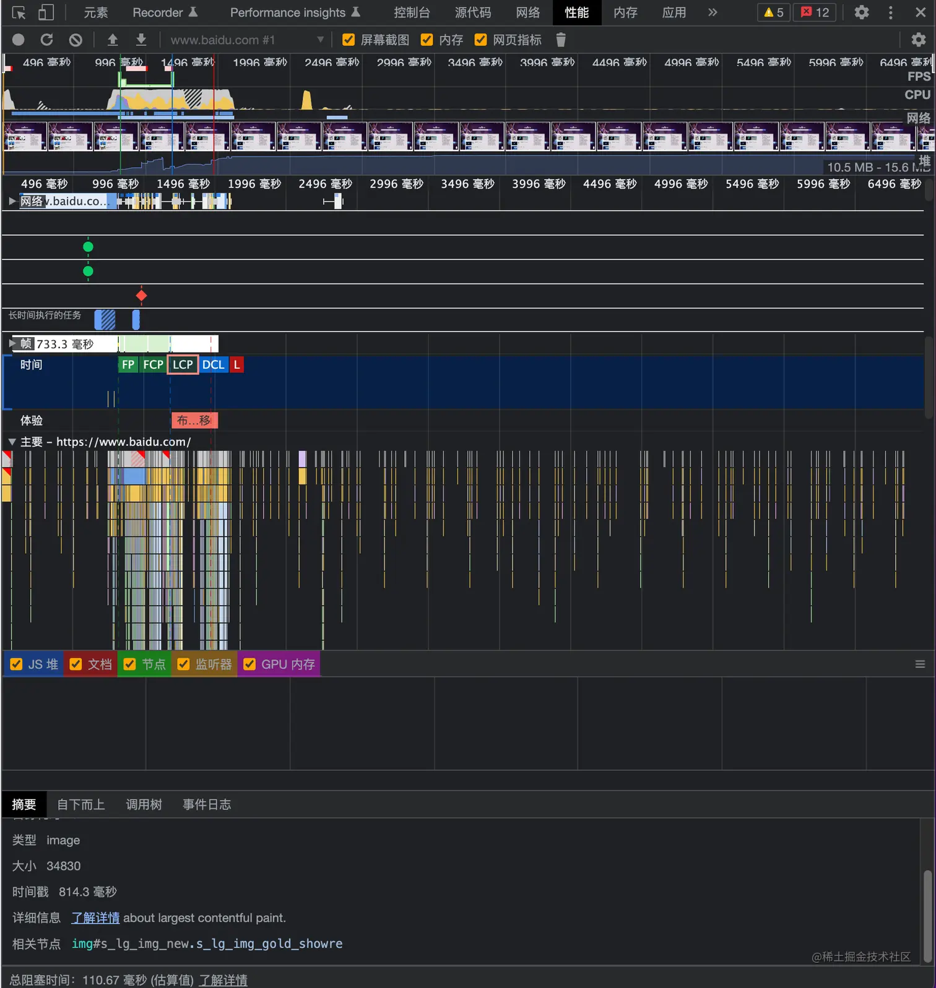Viewport: 936px width, 988px height.
Task: Switch to the 网络 DevTools tab
Action: coord(527,12)
